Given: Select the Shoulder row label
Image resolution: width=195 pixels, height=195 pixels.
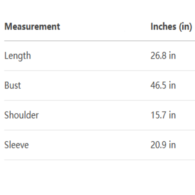Looking at the screenshot, I should [x=21, y=115].
